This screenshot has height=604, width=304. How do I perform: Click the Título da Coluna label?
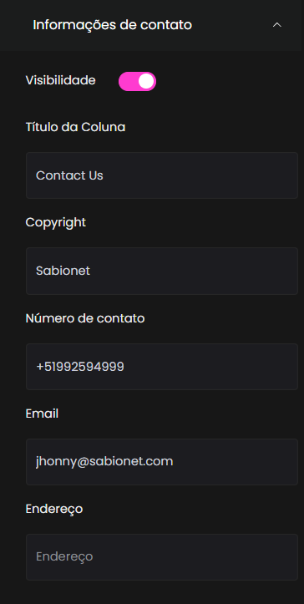click(75, 127)
